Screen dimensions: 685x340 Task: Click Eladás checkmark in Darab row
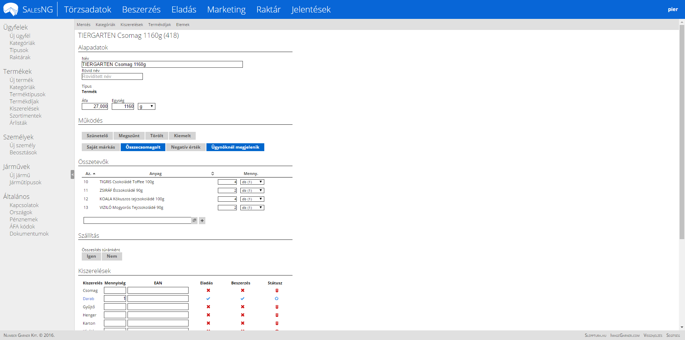point(208,299)
